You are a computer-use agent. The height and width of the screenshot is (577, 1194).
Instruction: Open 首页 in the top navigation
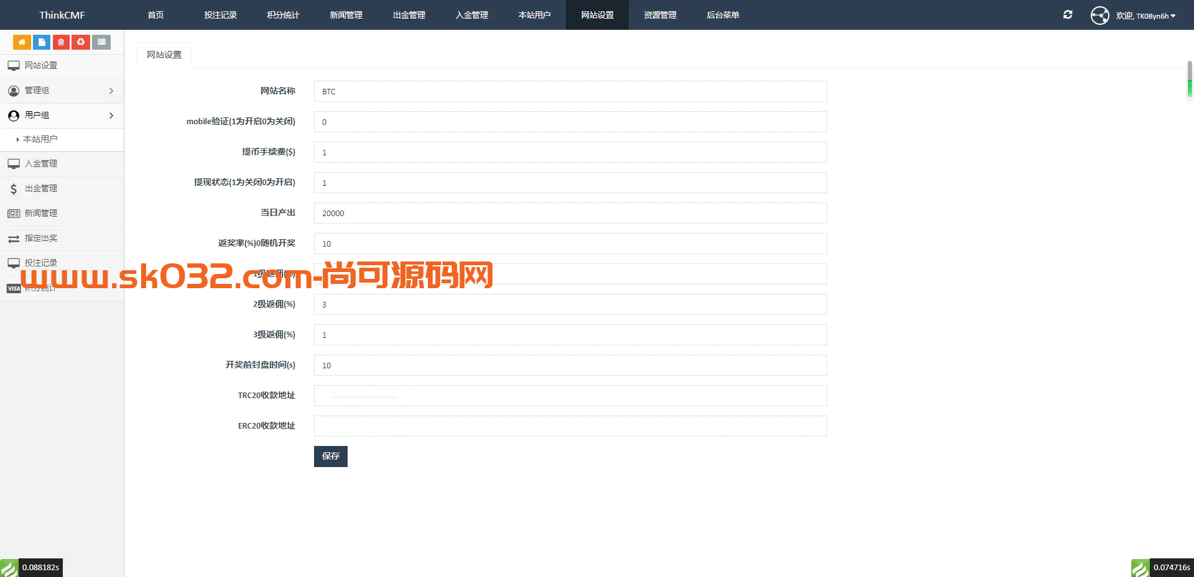coord(156,15)
